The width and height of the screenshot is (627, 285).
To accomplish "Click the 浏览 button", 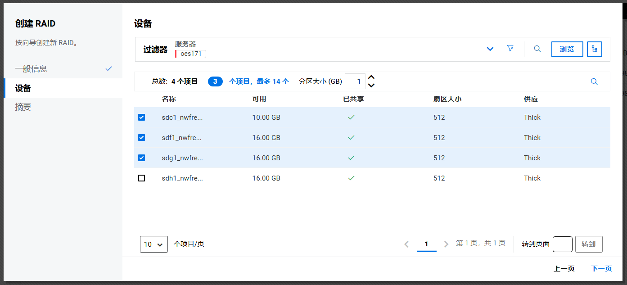I will click(567, 49).
